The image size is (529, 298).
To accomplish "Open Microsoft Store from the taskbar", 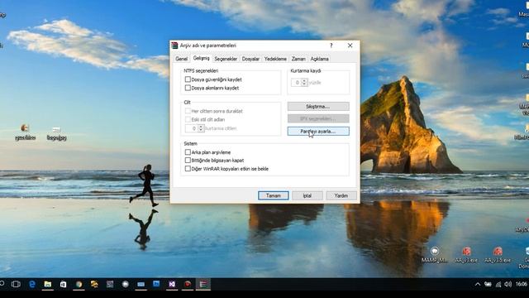I will click(x=63, y=284).
